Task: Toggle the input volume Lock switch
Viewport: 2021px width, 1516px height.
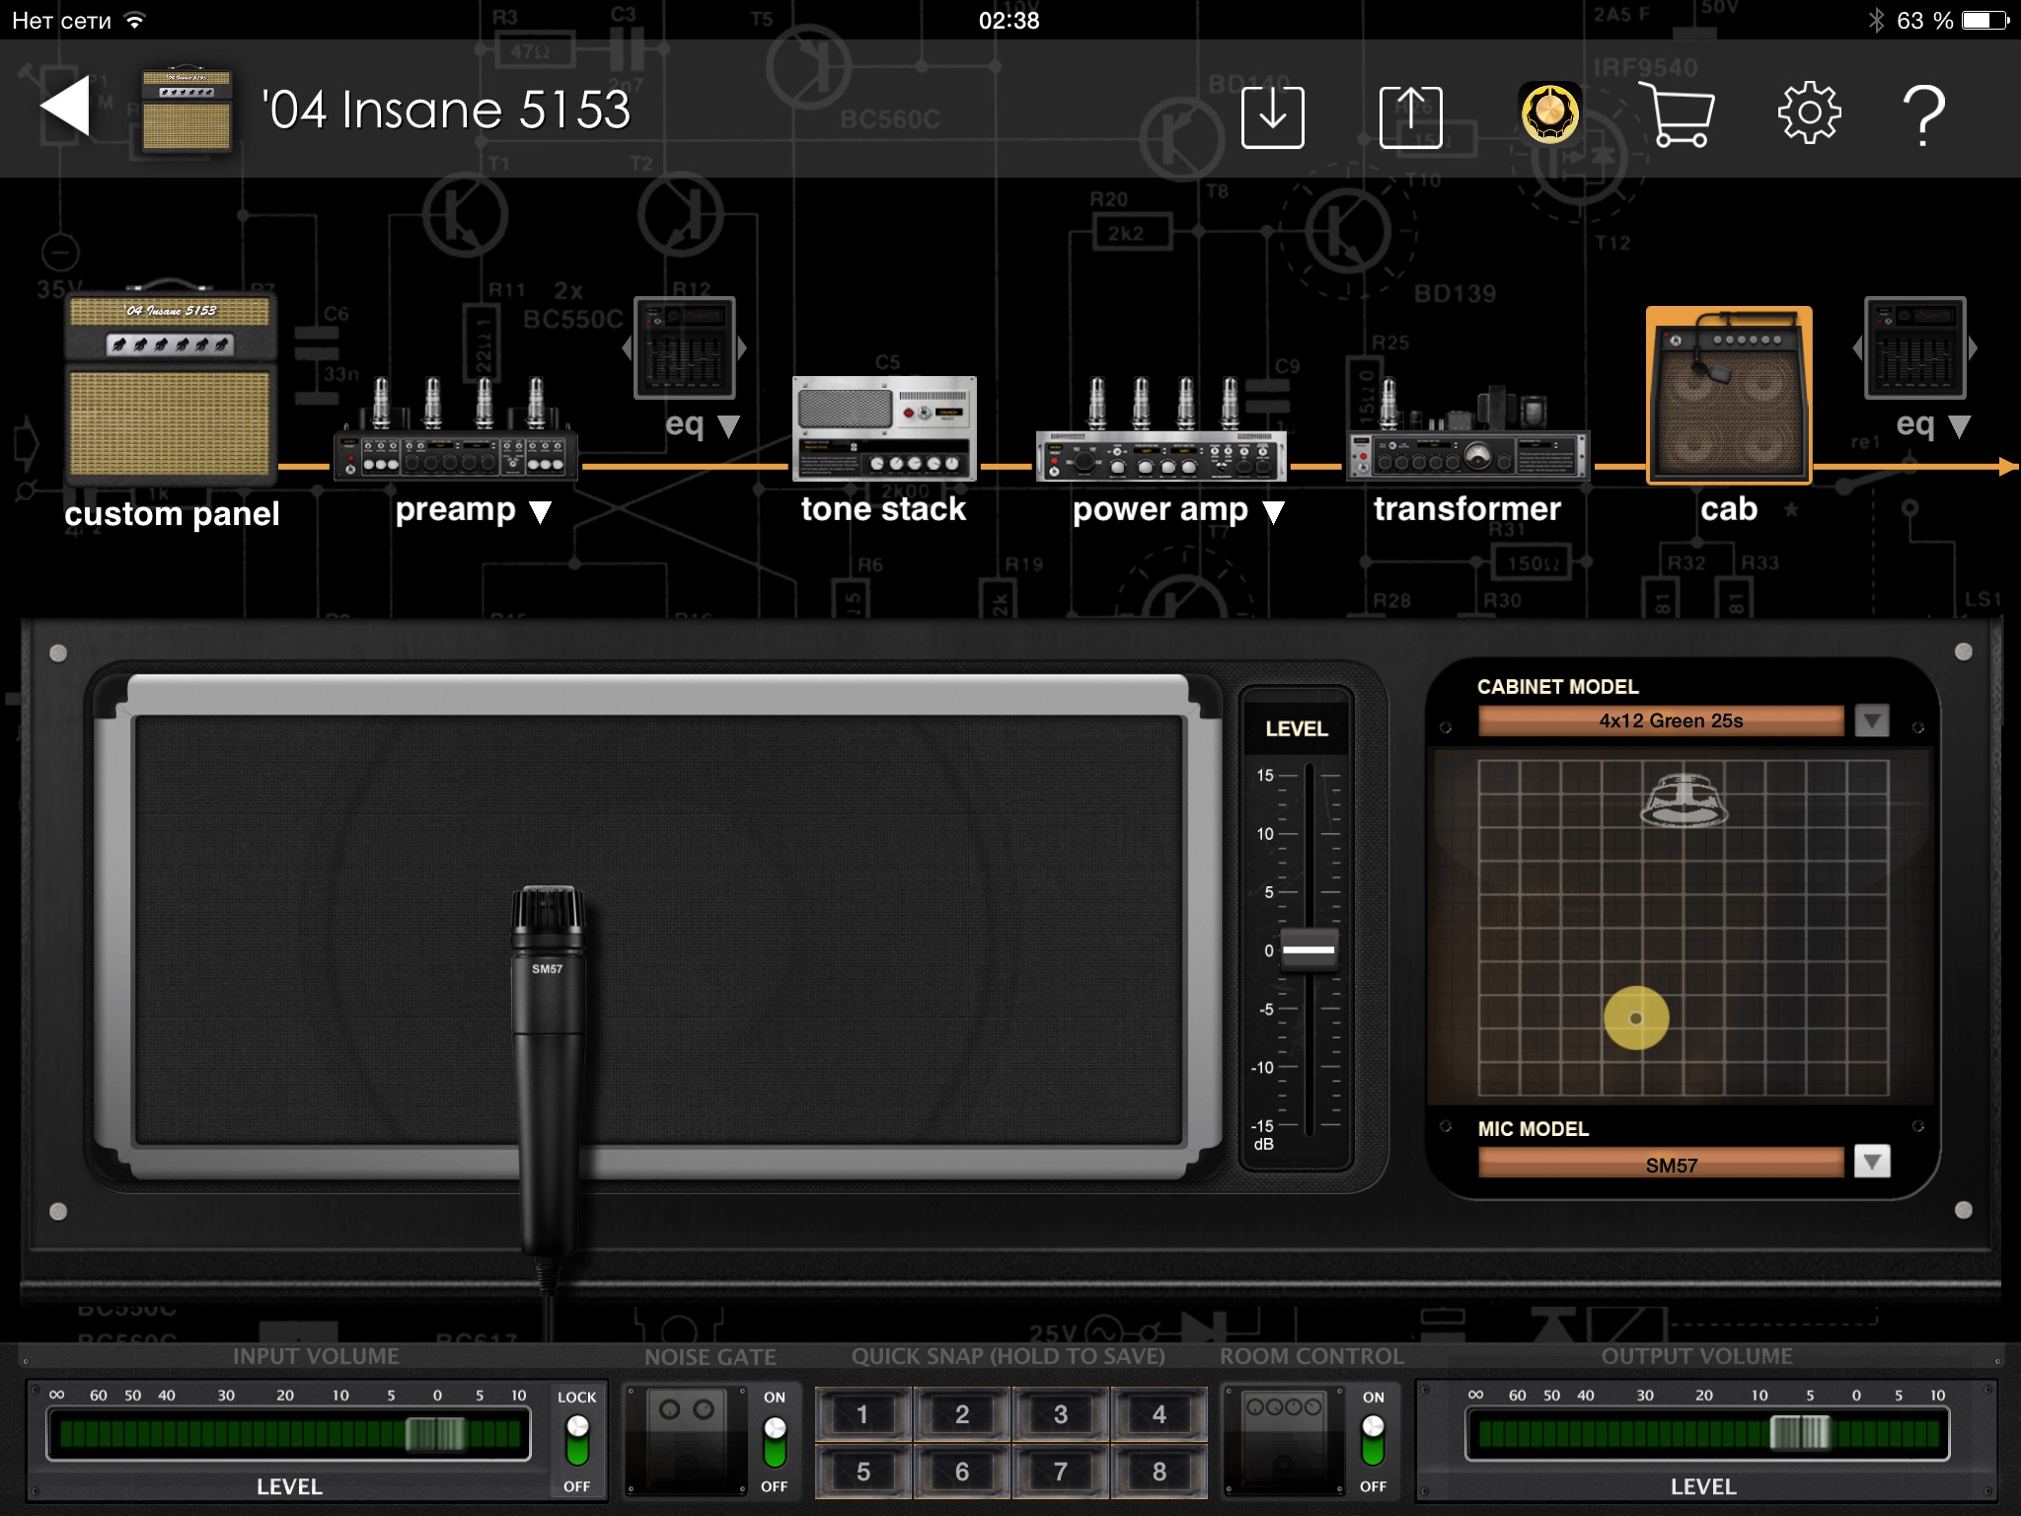Action: click(x=577, y=1441)
